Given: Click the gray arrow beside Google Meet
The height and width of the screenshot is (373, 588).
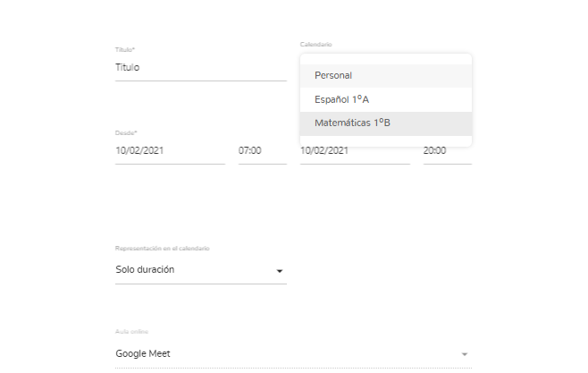Looking at the screenshot, I should coord(464,354).
